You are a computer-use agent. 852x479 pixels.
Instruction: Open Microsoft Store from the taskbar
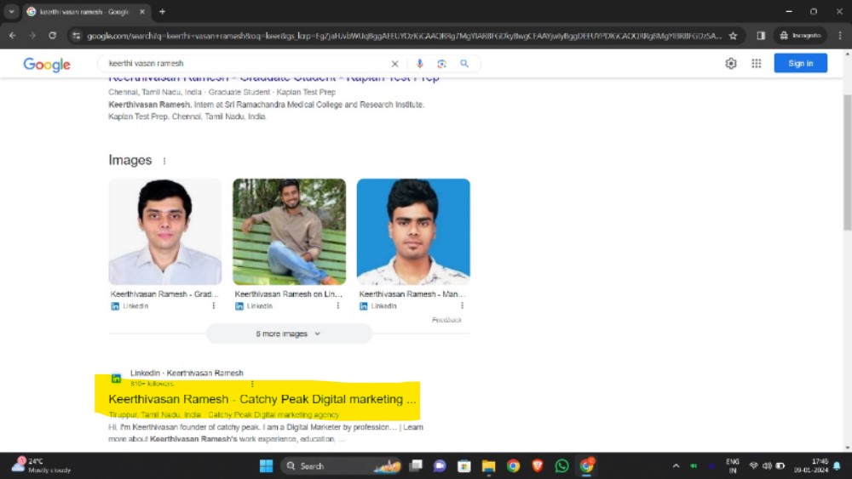tap(464, 466)
